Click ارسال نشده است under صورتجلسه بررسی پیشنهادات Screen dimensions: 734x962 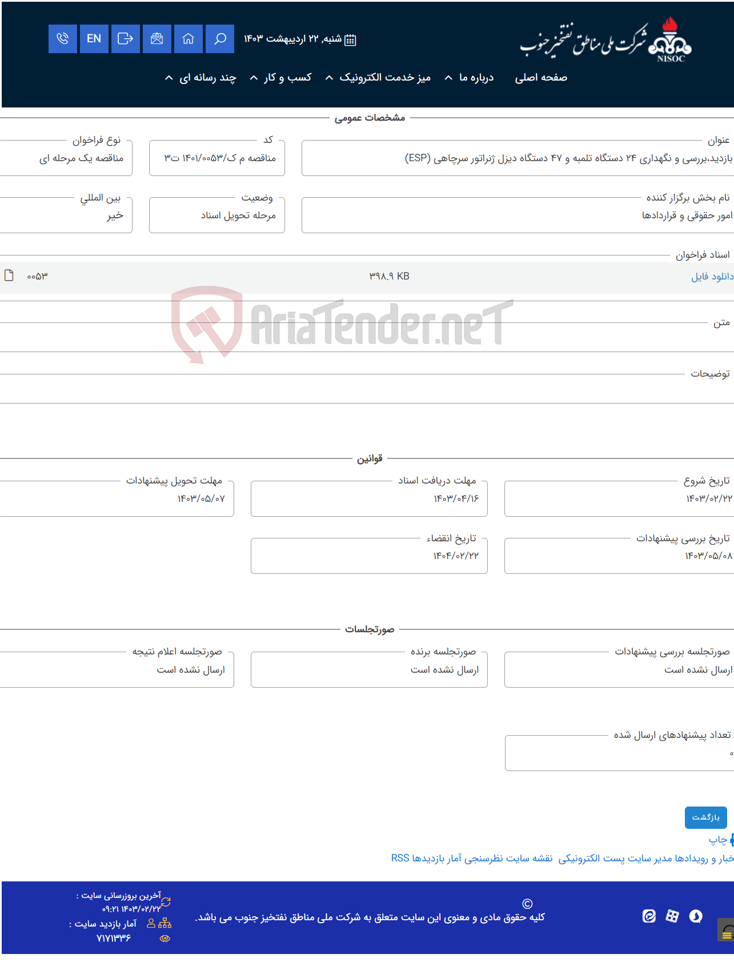pos(698,670)
